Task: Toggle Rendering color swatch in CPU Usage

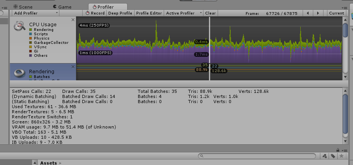Action: (31, 30)
